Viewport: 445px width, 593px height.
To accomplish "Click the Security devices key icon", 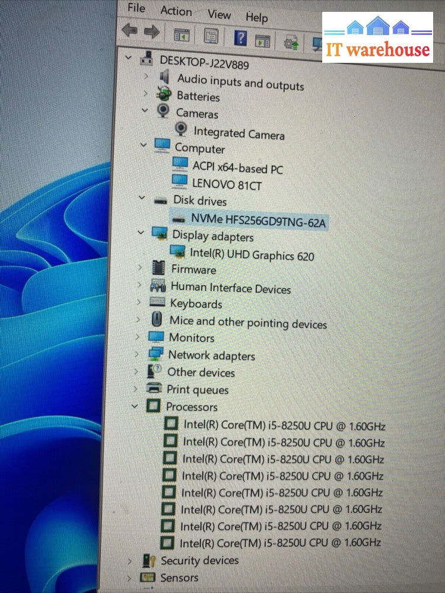I will (x=149, y=560).
